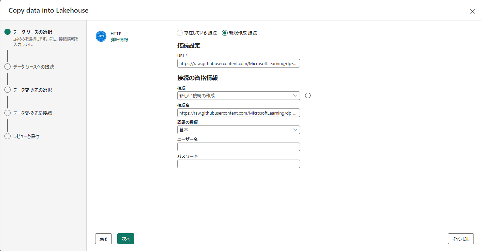Go to データ変換先に接続 step

pyautogui.click(x=32, y=113)
